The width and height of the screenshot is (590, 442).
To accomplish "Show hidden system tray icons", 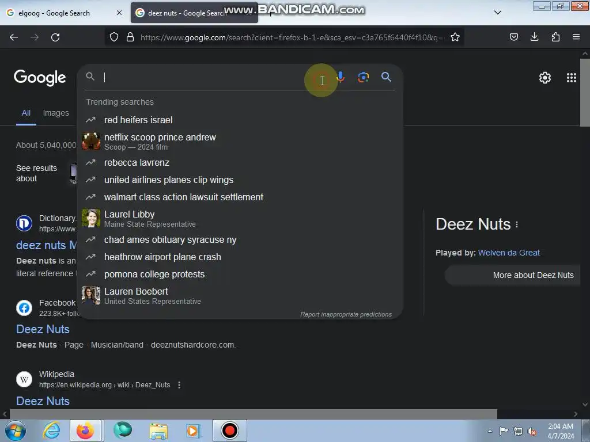I will pos(490,431).
